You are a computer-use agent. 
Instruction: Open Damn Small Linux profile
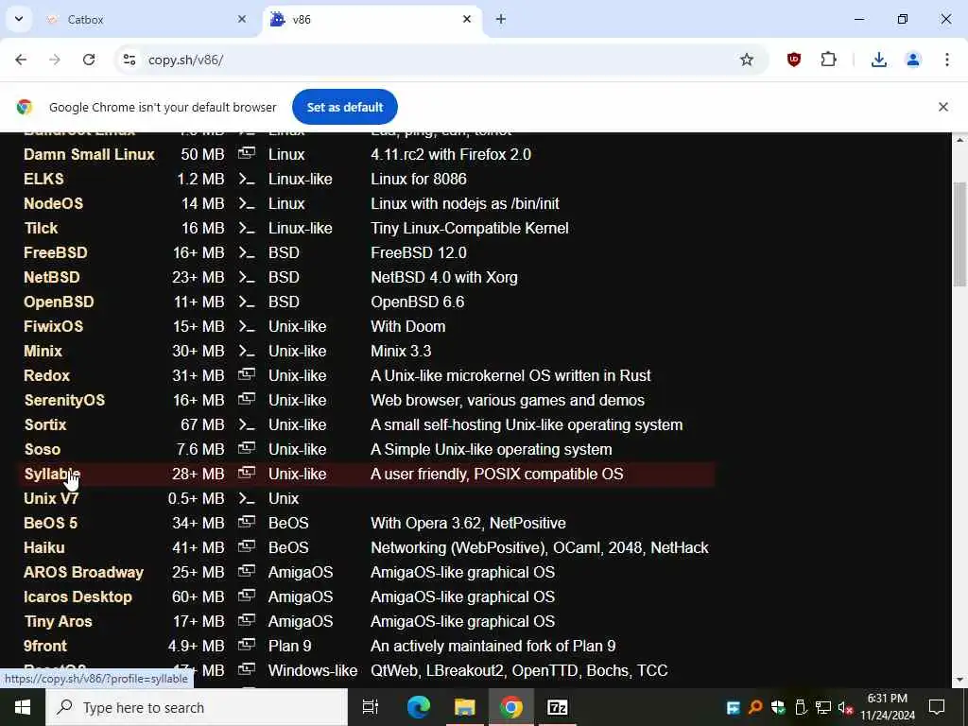[89, 154]
